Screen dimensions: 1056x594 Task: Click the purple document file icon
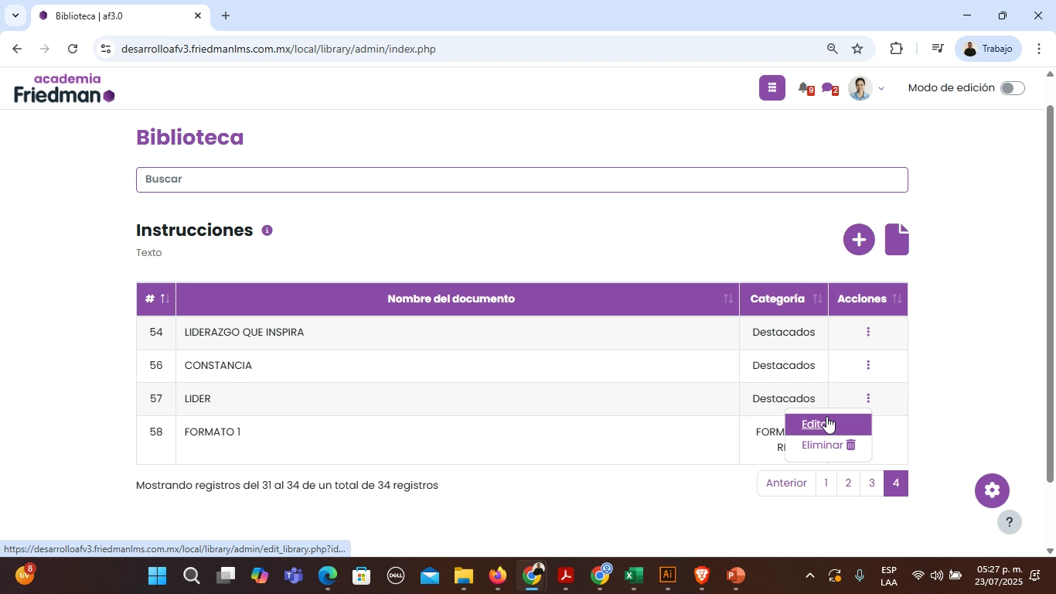(x=897, y=240)
